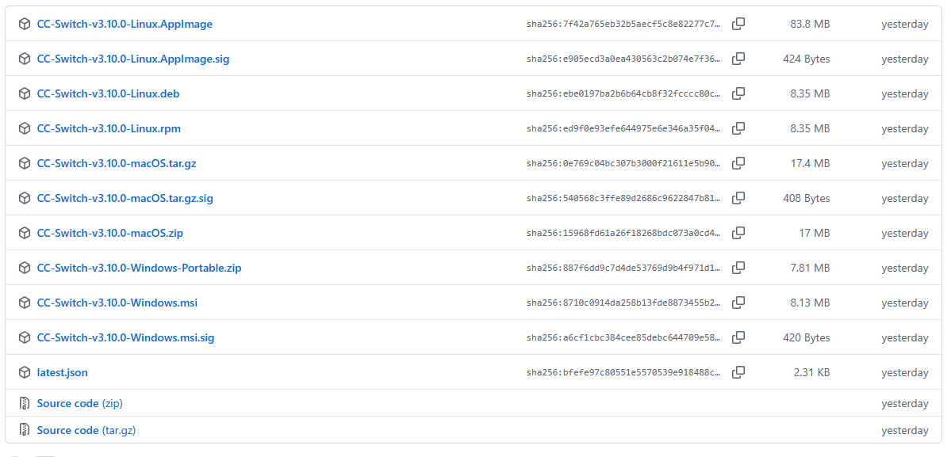The width and height of the screenshot is (951, 457).
Task: Download CC-Switch-v3.10.0-macOS.zip
Action: 110,233
